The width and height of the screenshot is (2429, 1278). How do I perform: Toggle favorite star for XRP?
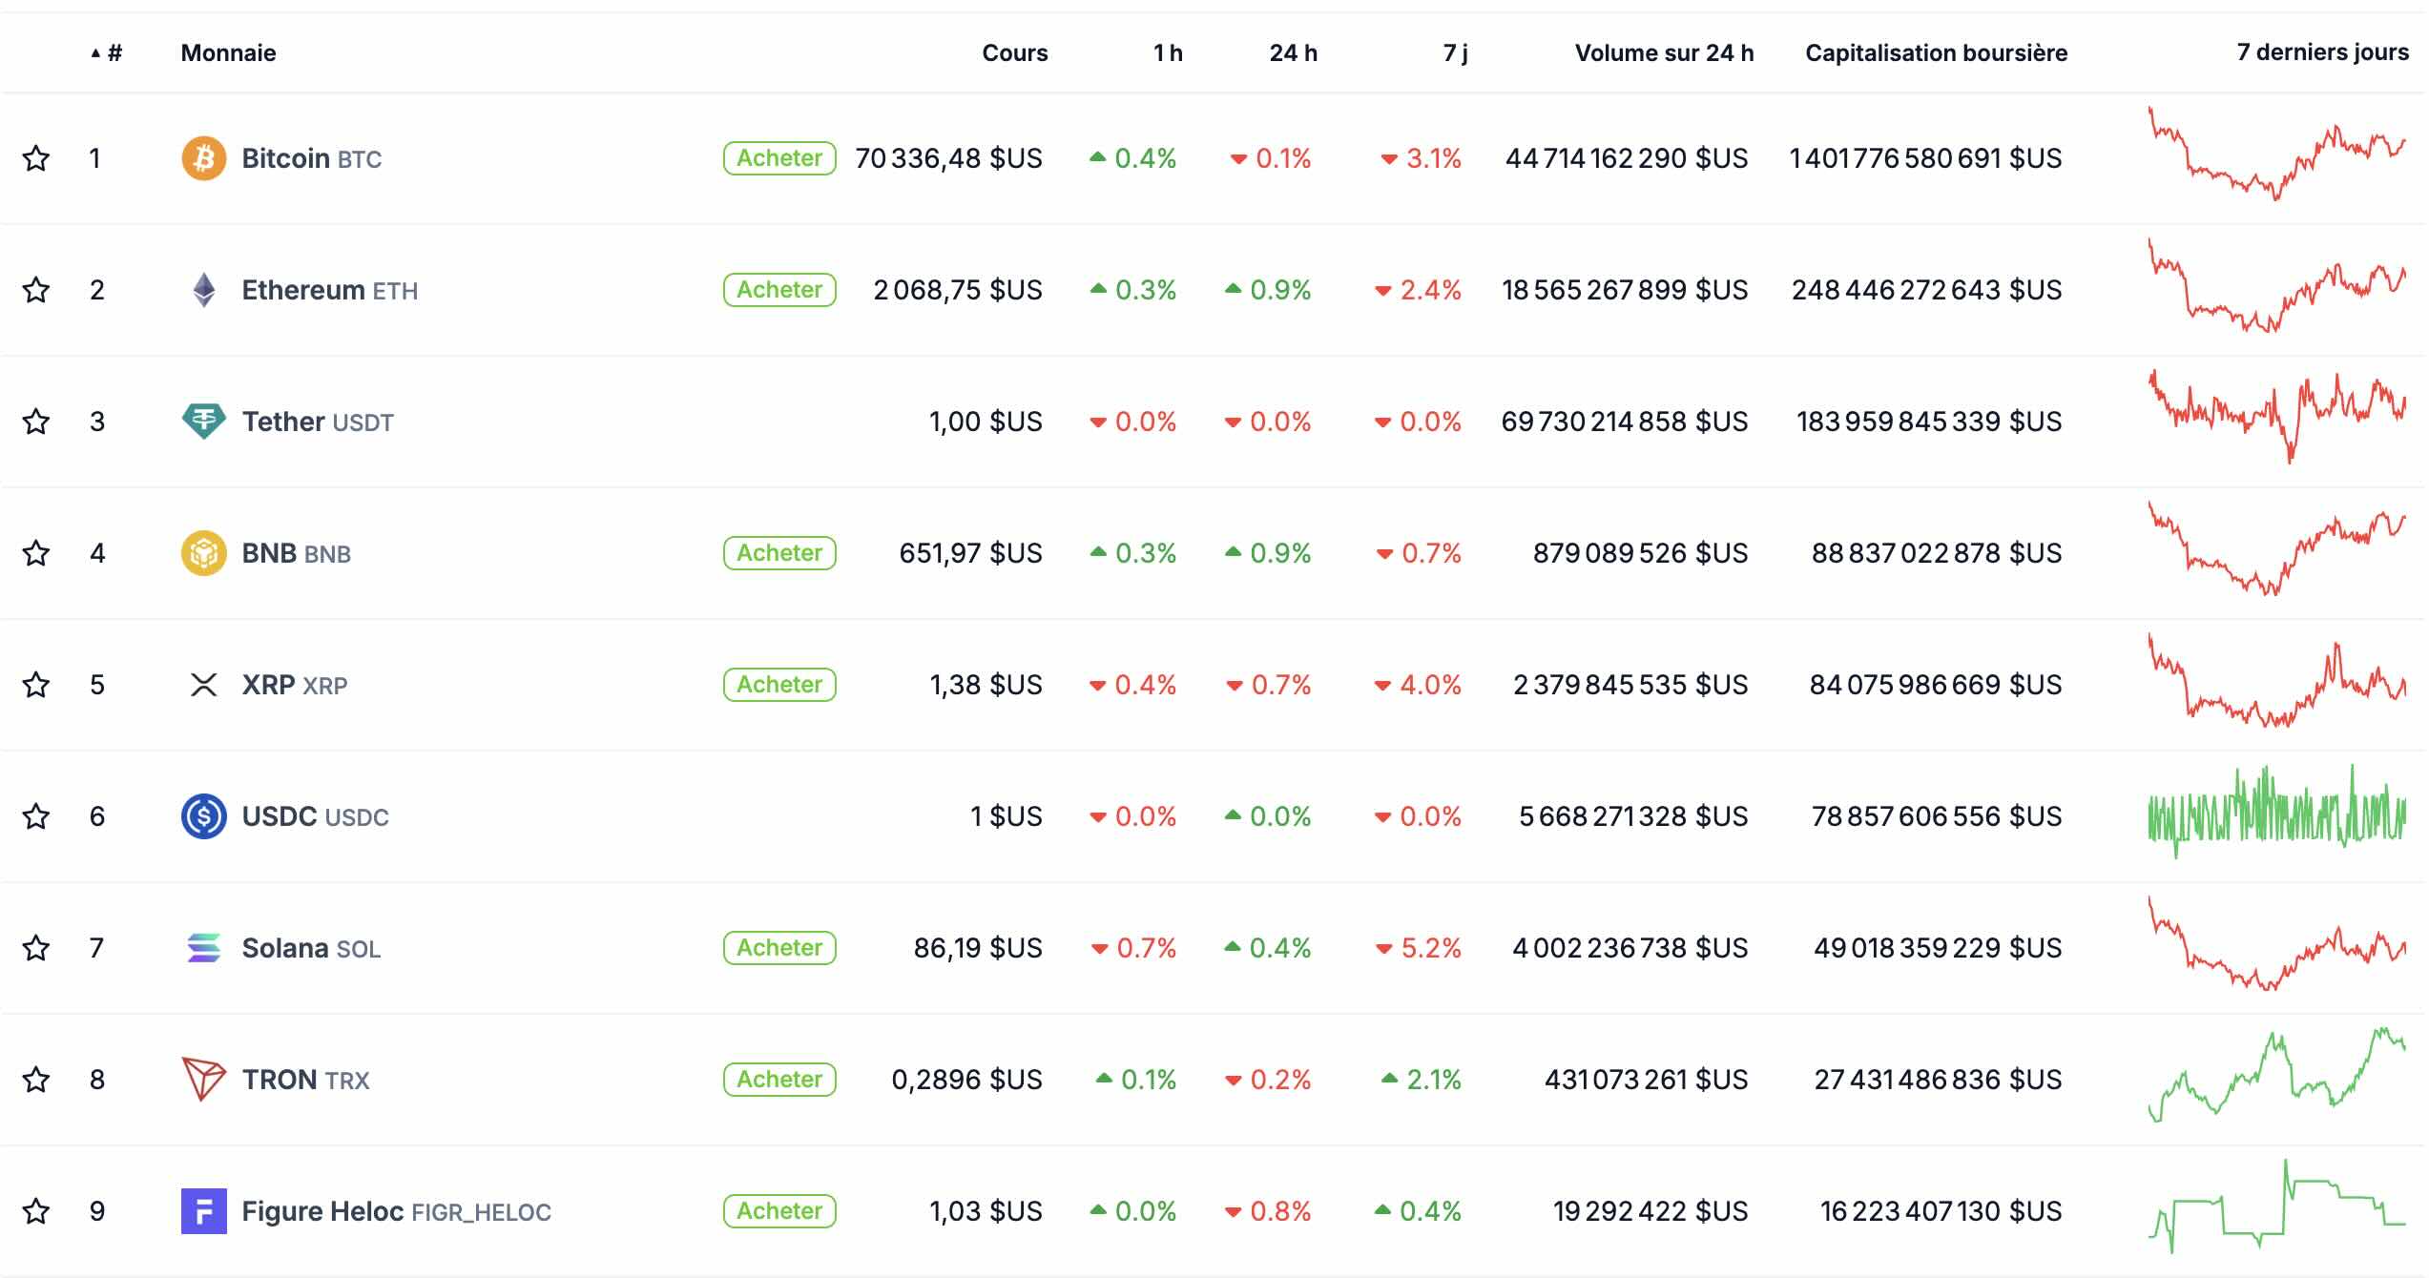[36, 685]
